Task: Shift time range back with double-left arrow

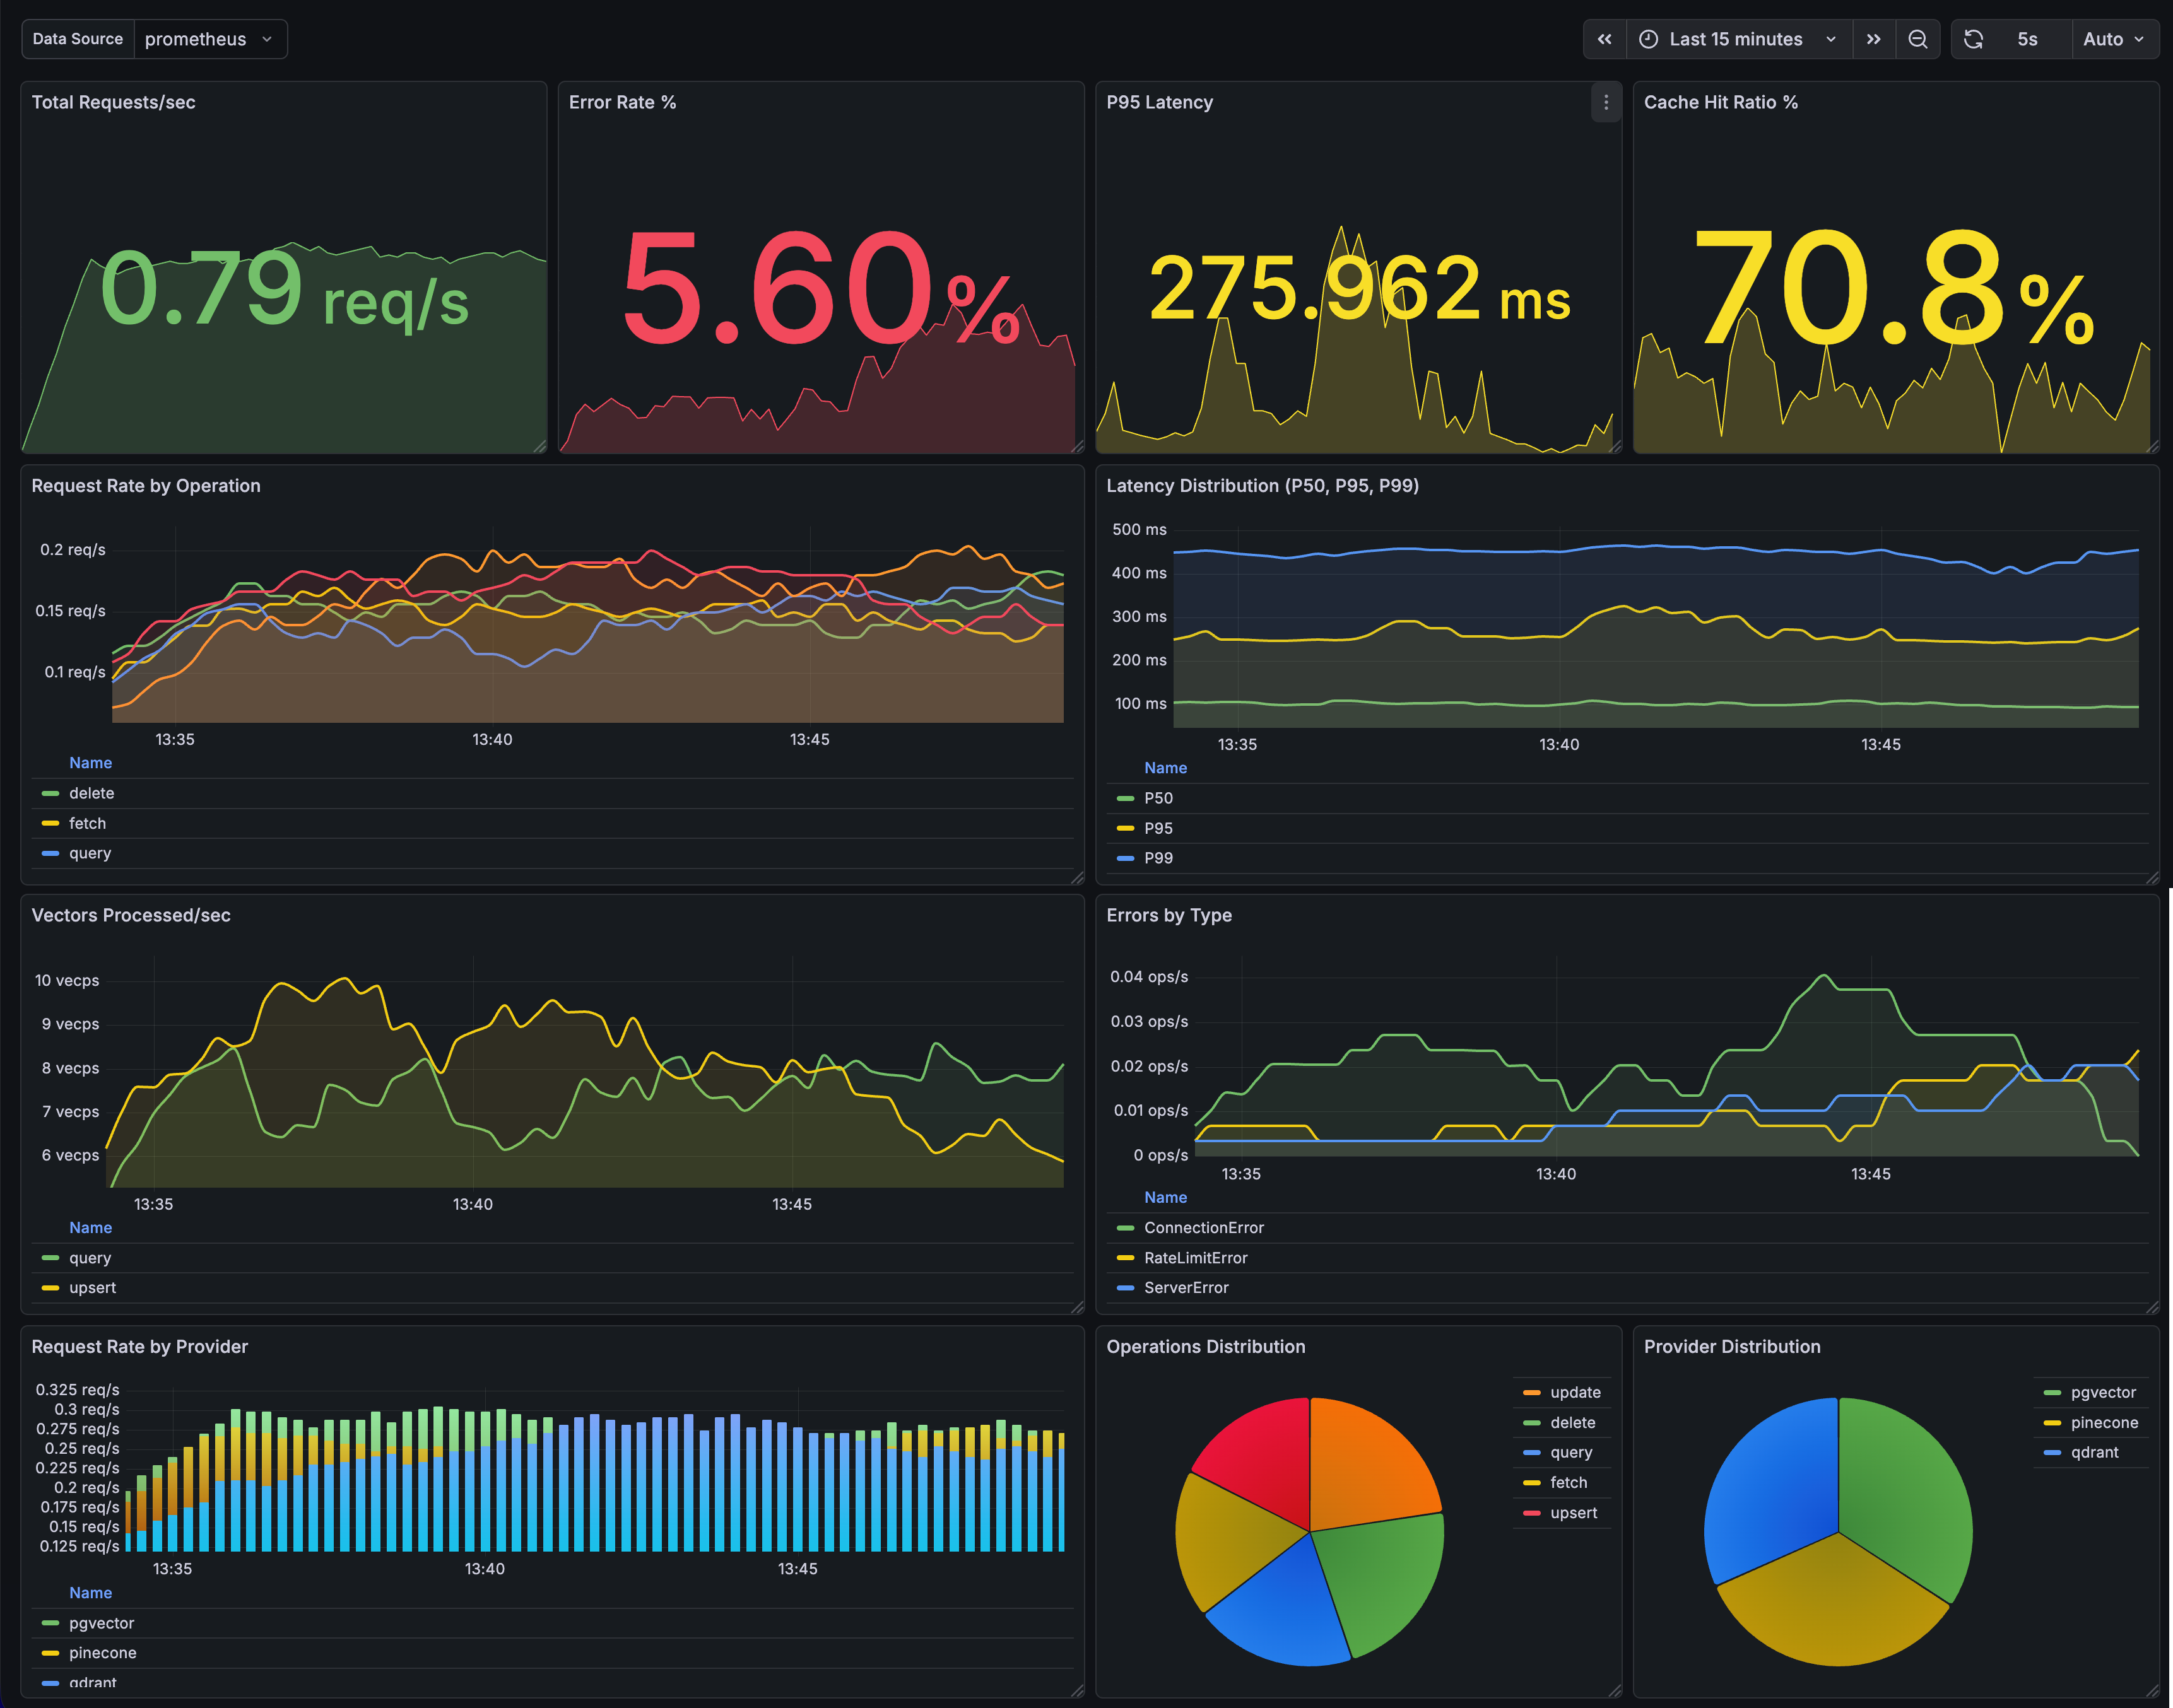Action: (x=1605, y=39)
